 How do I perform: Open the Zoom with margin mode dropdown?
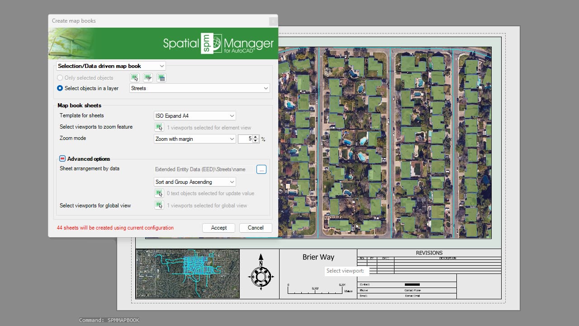[195, 139]
